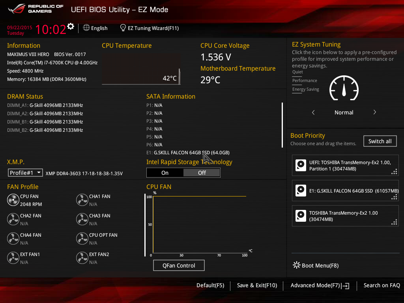This screenshot has width=404, height=303.
Task: Select the UEFI TOSHIBA TransMemory boot entry
Action: (345, 165)
